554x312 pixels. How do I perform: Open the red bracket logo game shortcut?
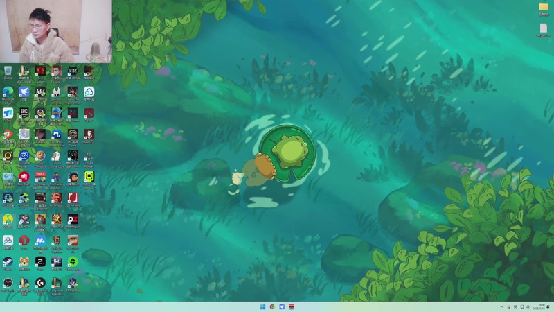[73, 198]
